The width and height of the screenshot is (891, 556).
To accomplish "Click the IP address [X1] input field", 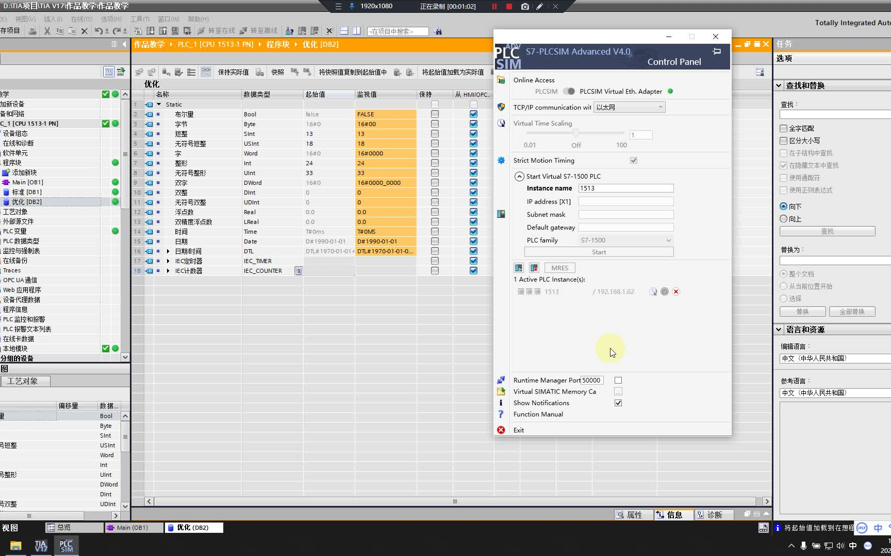I will click(x=626, y=201).
